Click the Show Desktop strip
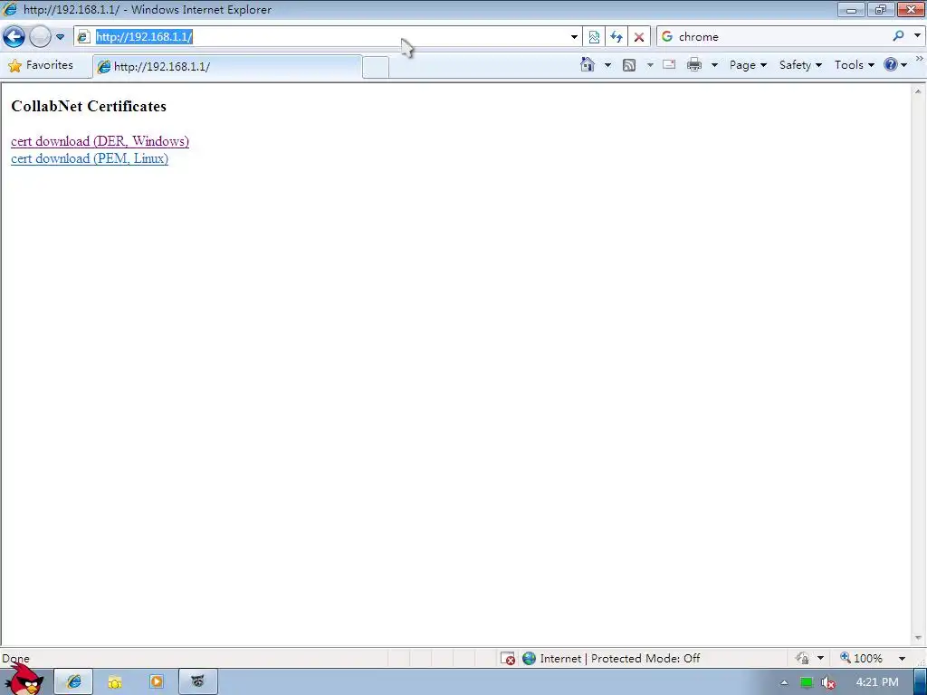The image size is (927, 695). pos(920,682)
